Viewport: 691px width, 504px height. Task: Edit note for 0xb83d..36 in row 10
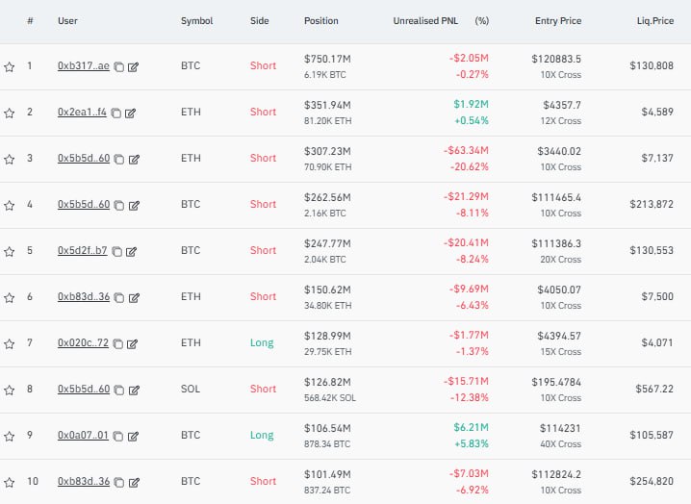[134, 483]
